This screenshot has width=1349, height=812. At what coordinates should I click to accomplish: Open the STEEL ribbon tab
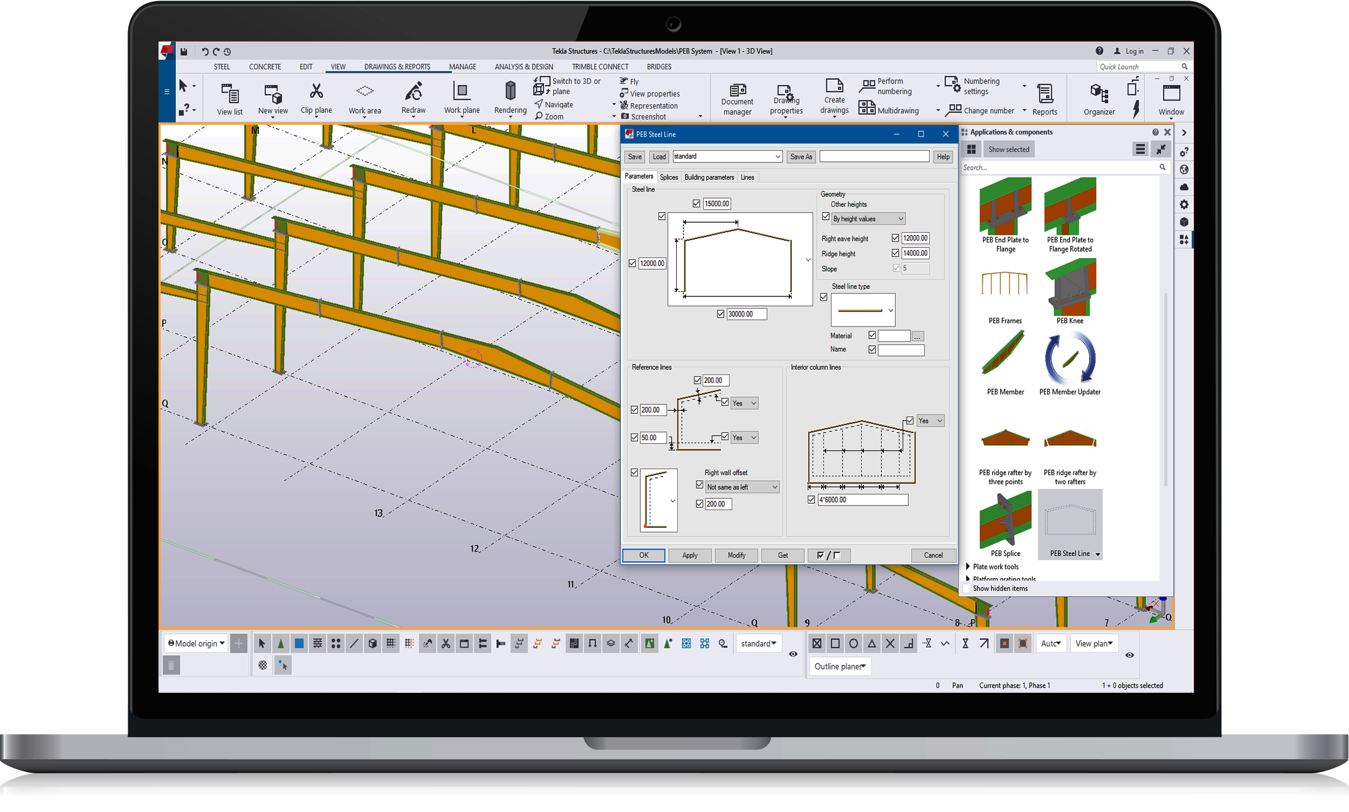pos(222,66)
